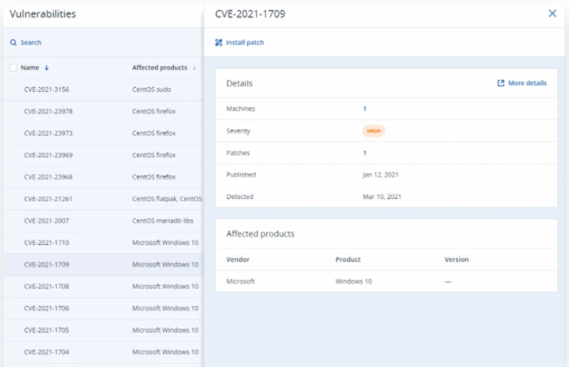Image resolution: width=569 pixels, height=367 pixels.
Task: Click the Details section heading
Action: click(239, 84)
